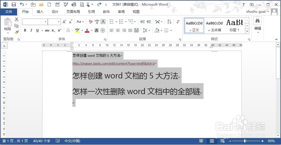Apply the 无间隔 style
This screenshot has height=145, width=281.
click(x=214, y=26)
